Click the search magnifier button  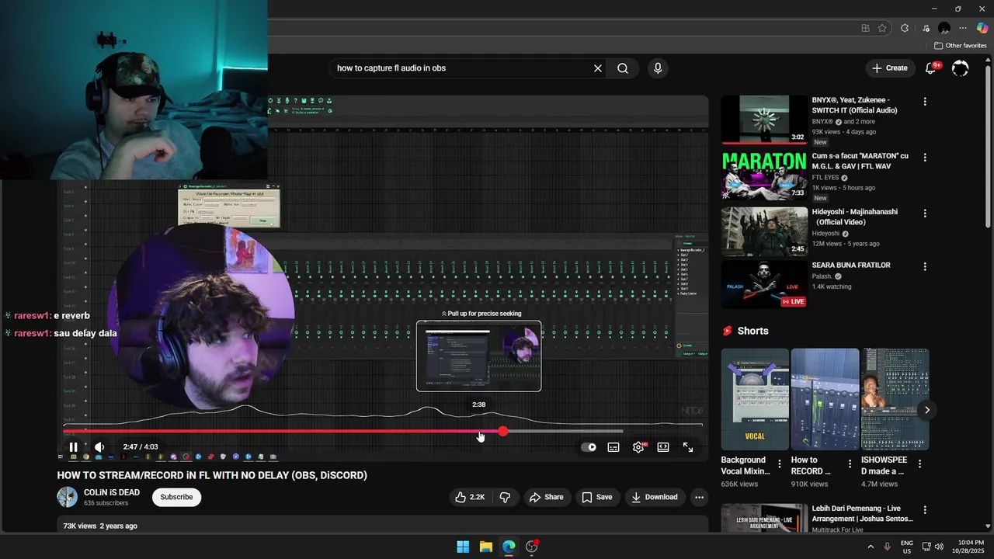tap(623, 68)
